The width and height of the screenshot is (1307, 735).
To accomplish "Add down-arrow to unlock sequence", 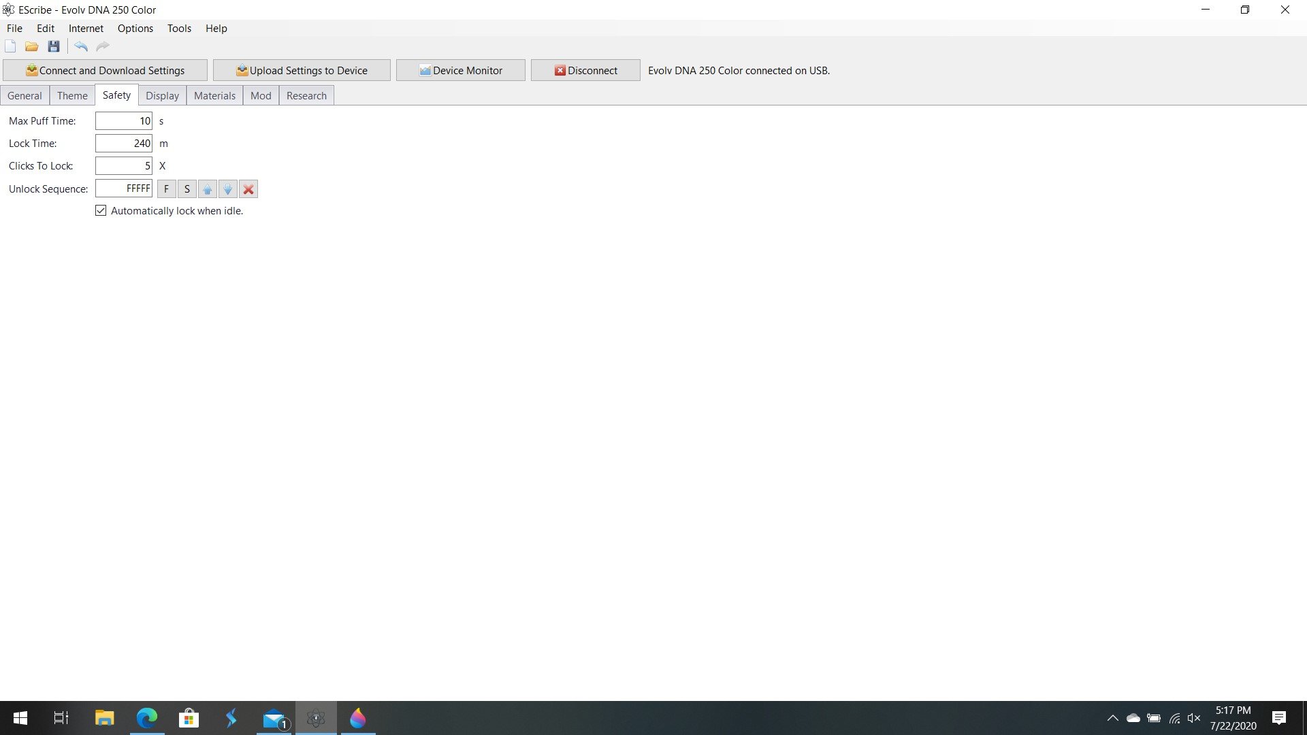I will pos(228,189).
